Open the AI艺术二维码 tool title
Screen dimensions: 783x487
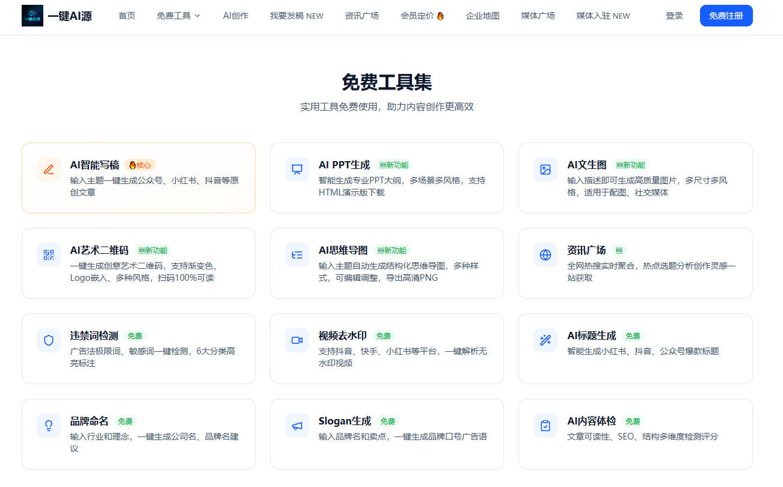pyautogui.click(x=99, y=250)
